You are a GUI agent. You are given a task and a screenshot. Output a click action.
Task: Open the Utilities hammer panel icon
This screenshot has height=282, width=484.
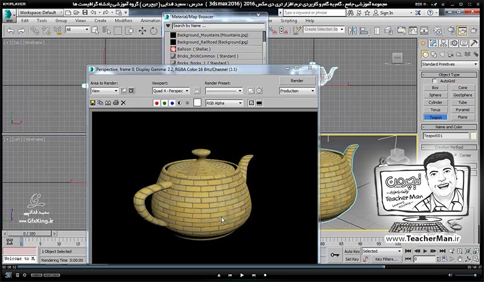(474, 43)
